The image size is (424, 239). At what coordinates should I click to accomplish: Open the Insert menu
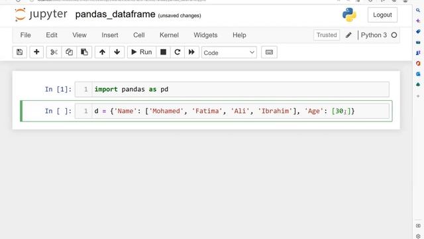point(110,35)
